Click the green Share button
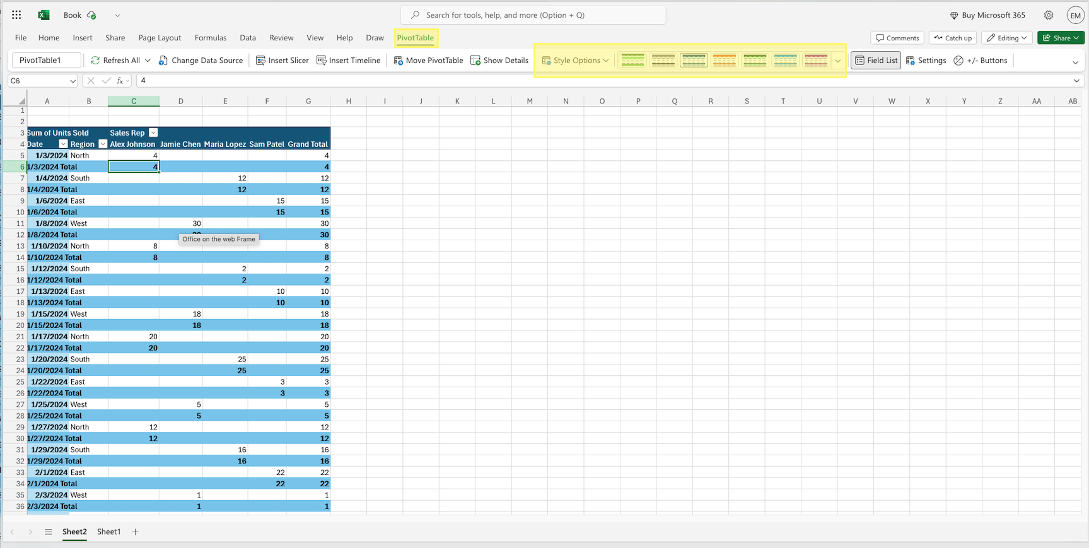This screenshot has height=548, width=1089. (x=1061, y=38)
